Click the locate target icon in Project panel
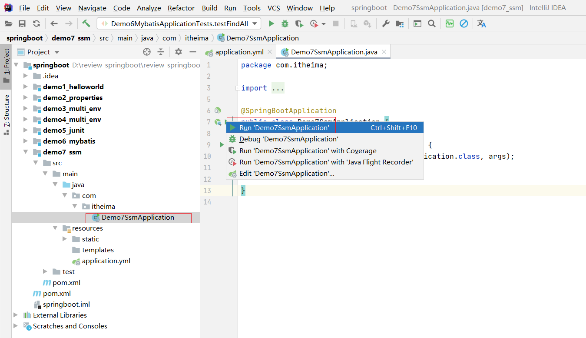 point(147,52)
